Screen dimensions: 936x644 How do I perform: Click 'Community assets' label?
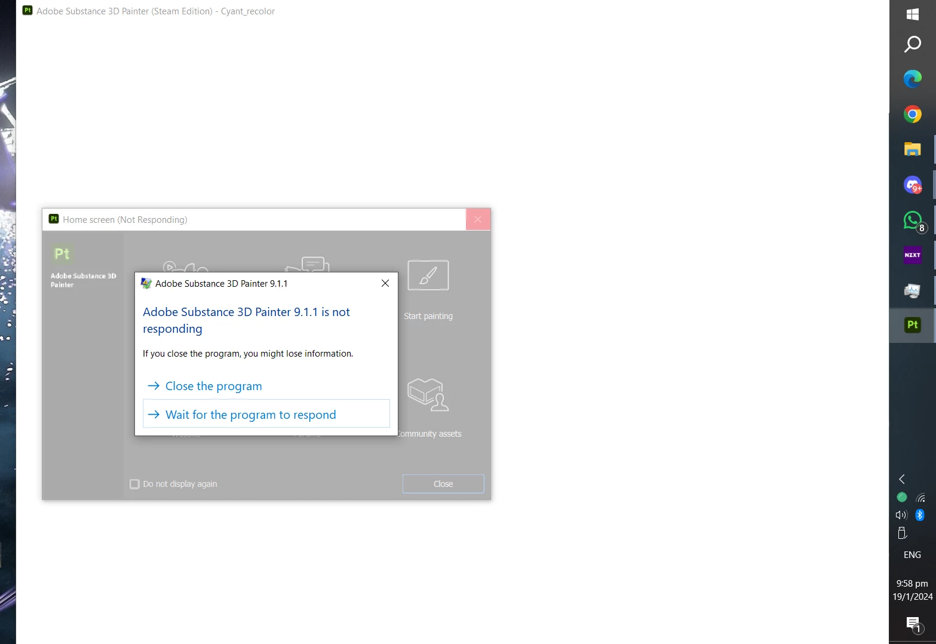tap(429, 434)
